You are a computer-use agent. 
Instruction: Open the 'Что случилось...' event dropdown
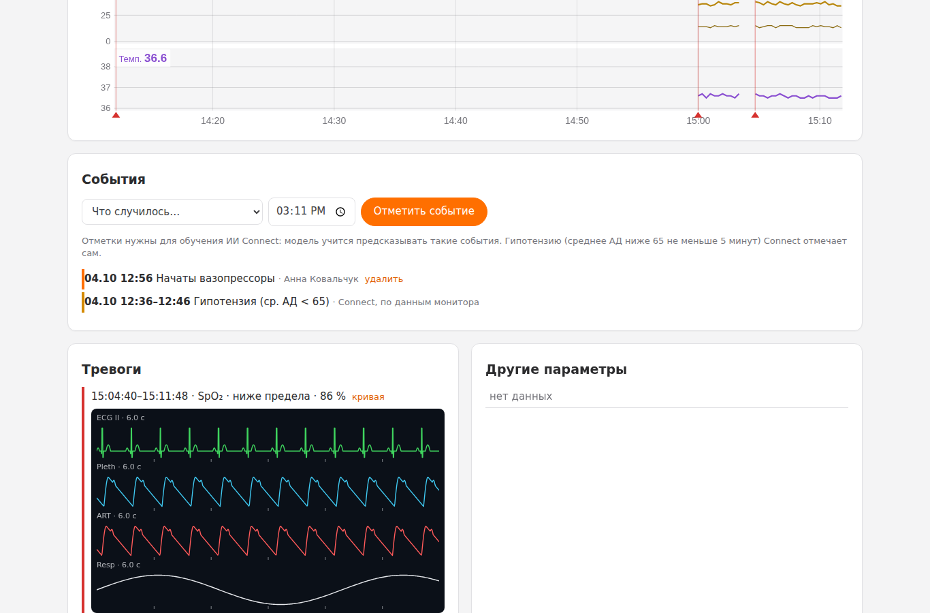coord(172,212)
